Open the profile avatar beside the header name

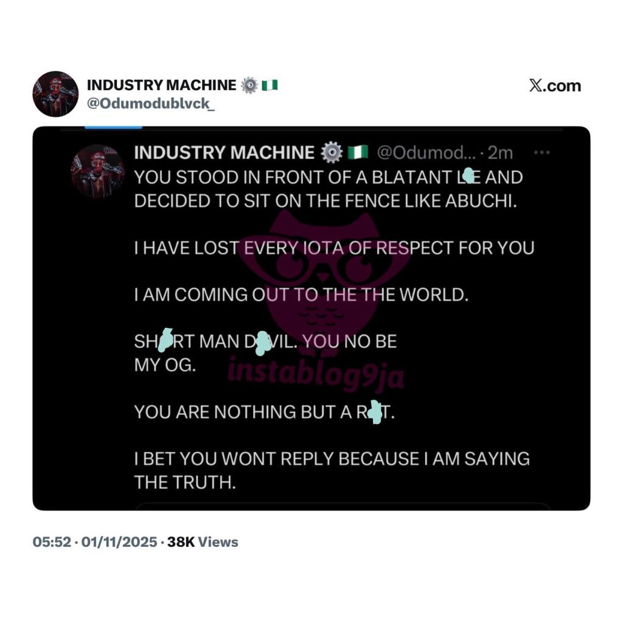(55, 94)
